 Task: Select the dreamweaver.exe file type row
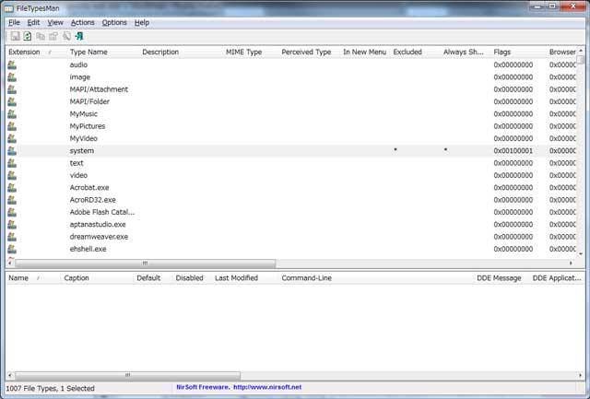[99, 236]
